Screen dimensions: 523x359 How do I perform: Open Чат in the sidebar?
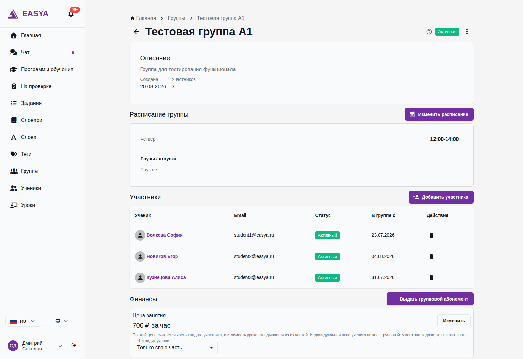point(42,52)
